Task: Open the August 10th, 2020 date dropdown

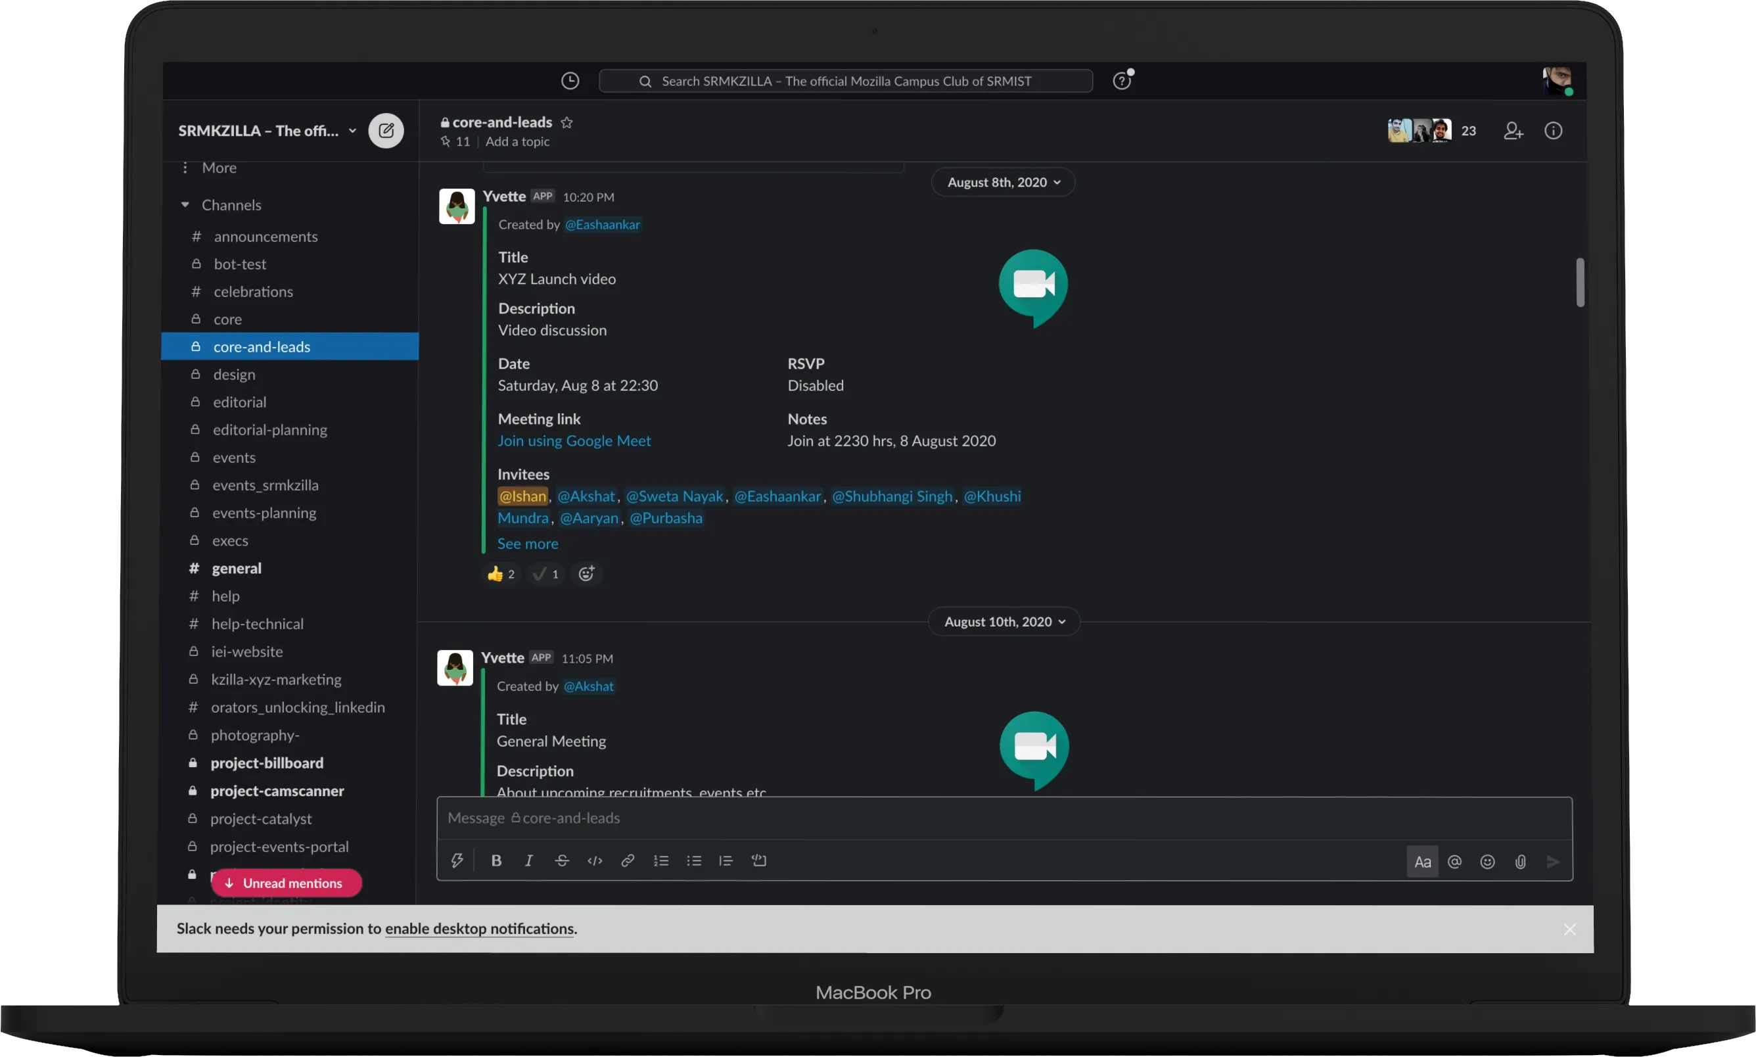Action: [1004, 622]
